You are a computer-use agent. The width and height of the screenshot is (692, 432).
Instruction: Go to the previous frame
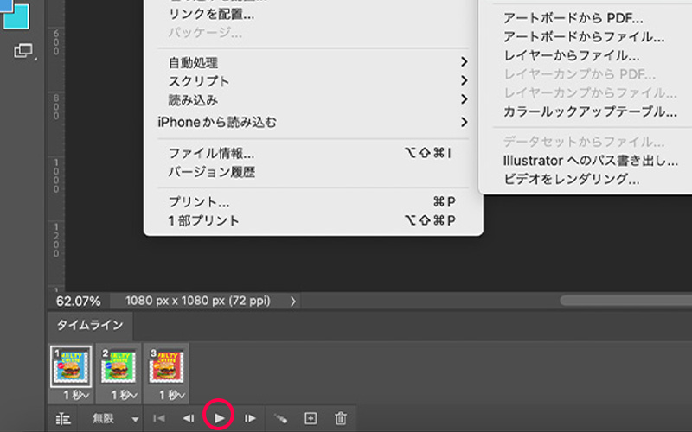click(x=188, y=418)
